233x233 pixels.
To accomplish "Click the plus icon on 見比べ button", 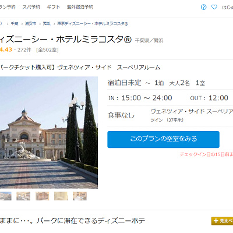I will pyautogui.click(x=216, y=221).
